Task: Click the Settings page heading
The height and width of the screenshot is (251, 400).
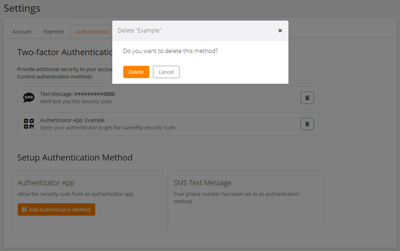Action: click(22, 8)
